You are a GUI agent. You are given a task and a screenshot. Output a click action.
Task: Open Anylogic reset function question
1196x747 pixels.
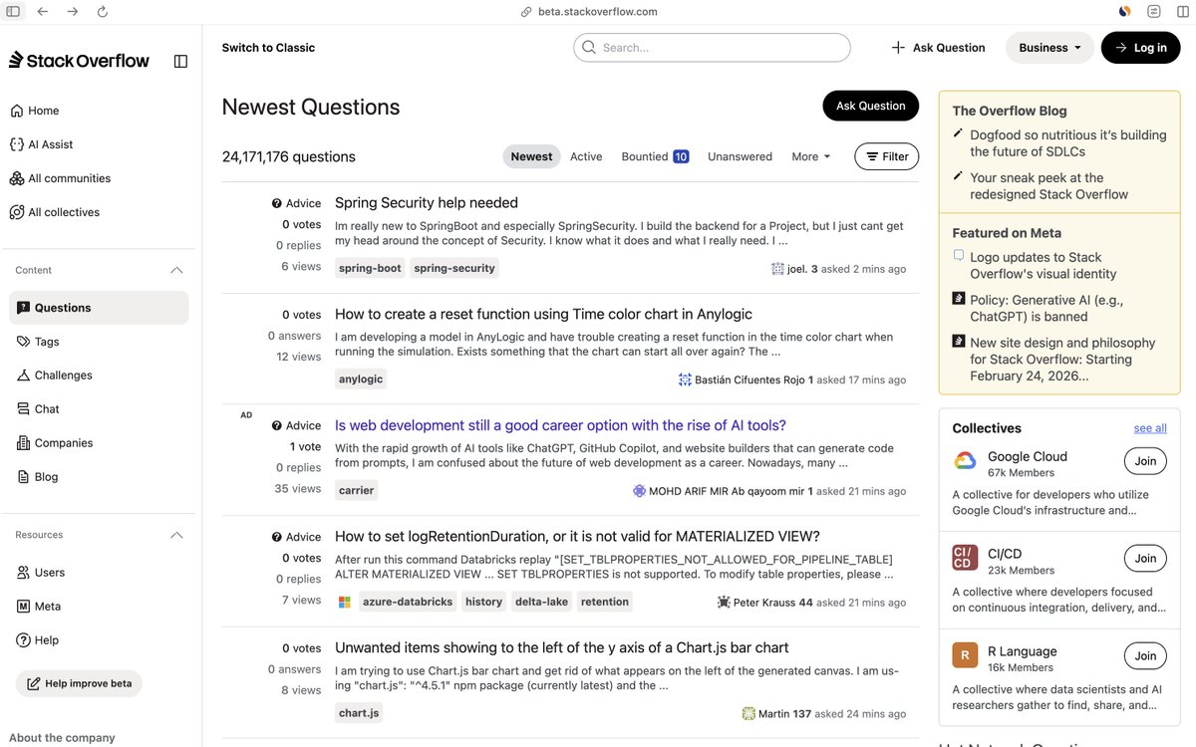pos(543,314)
